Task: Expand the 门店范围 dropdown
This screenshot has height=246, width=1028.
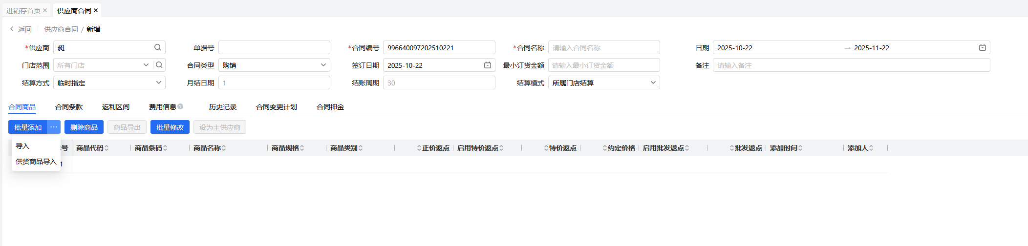Action: [146, 65]
